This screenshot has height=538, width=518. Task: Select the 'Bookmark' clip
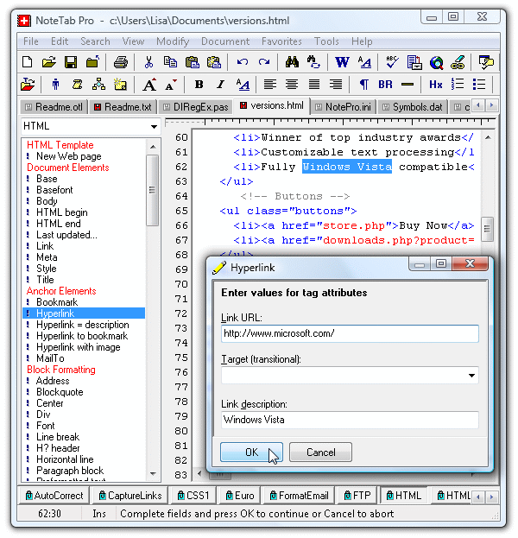57,302
